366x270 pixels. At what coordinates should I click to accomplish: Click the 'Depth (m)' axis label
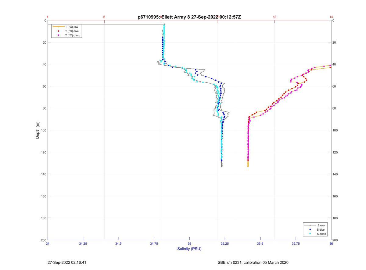coord(38,130)
